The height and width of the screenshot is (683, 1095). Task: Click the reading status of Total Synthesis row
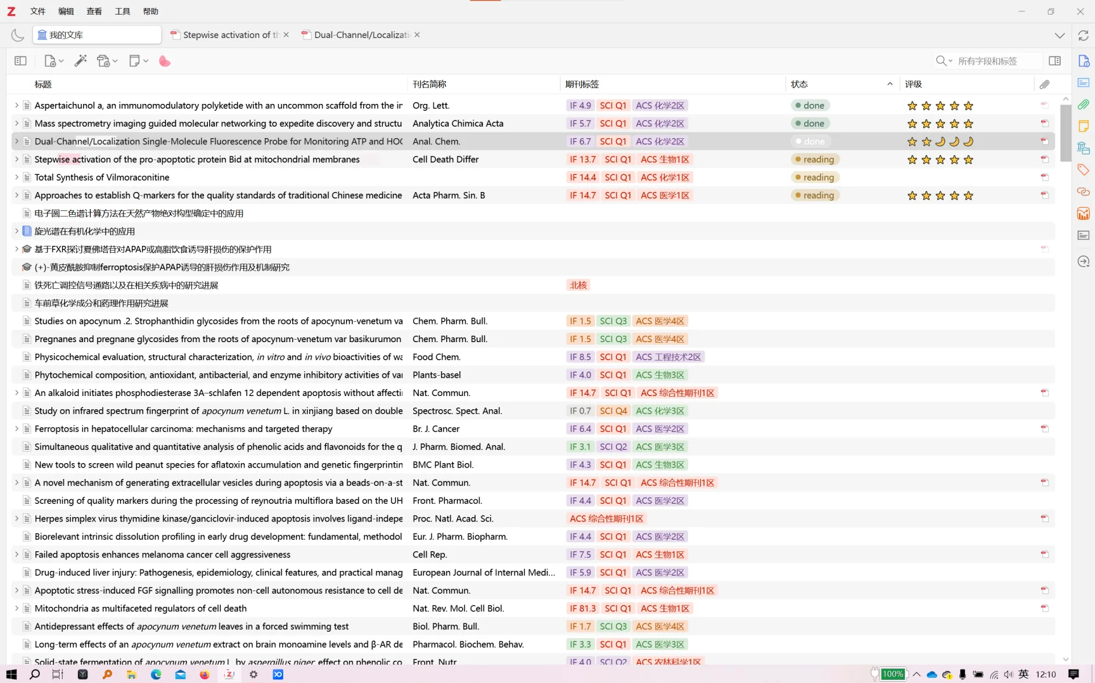[x=815, y=177]
